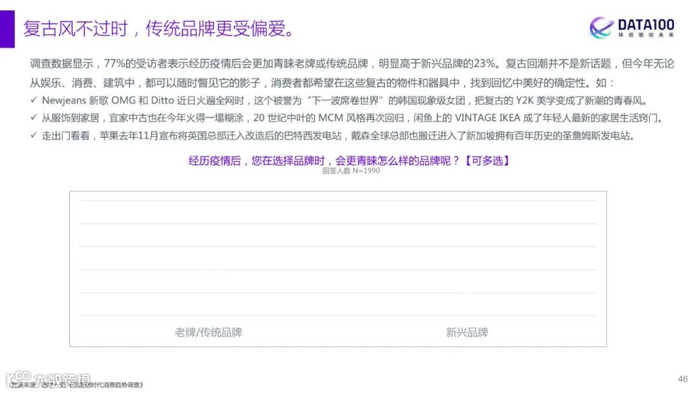Select the 新兴品牌 chart label
The image size is (699, 393).
pos(467,332)
